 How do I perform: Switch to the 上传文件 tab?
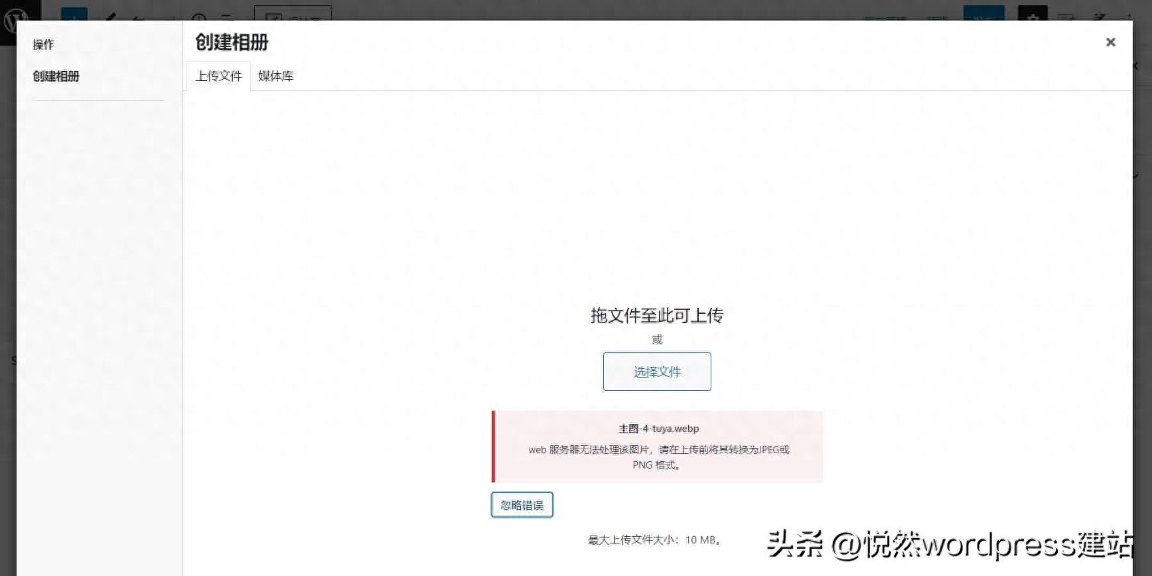coord(218,76)
